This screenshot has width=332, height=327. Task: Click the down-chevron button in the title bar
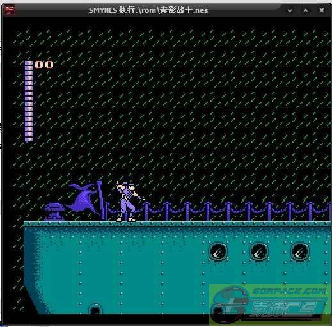tap(290, 10)
